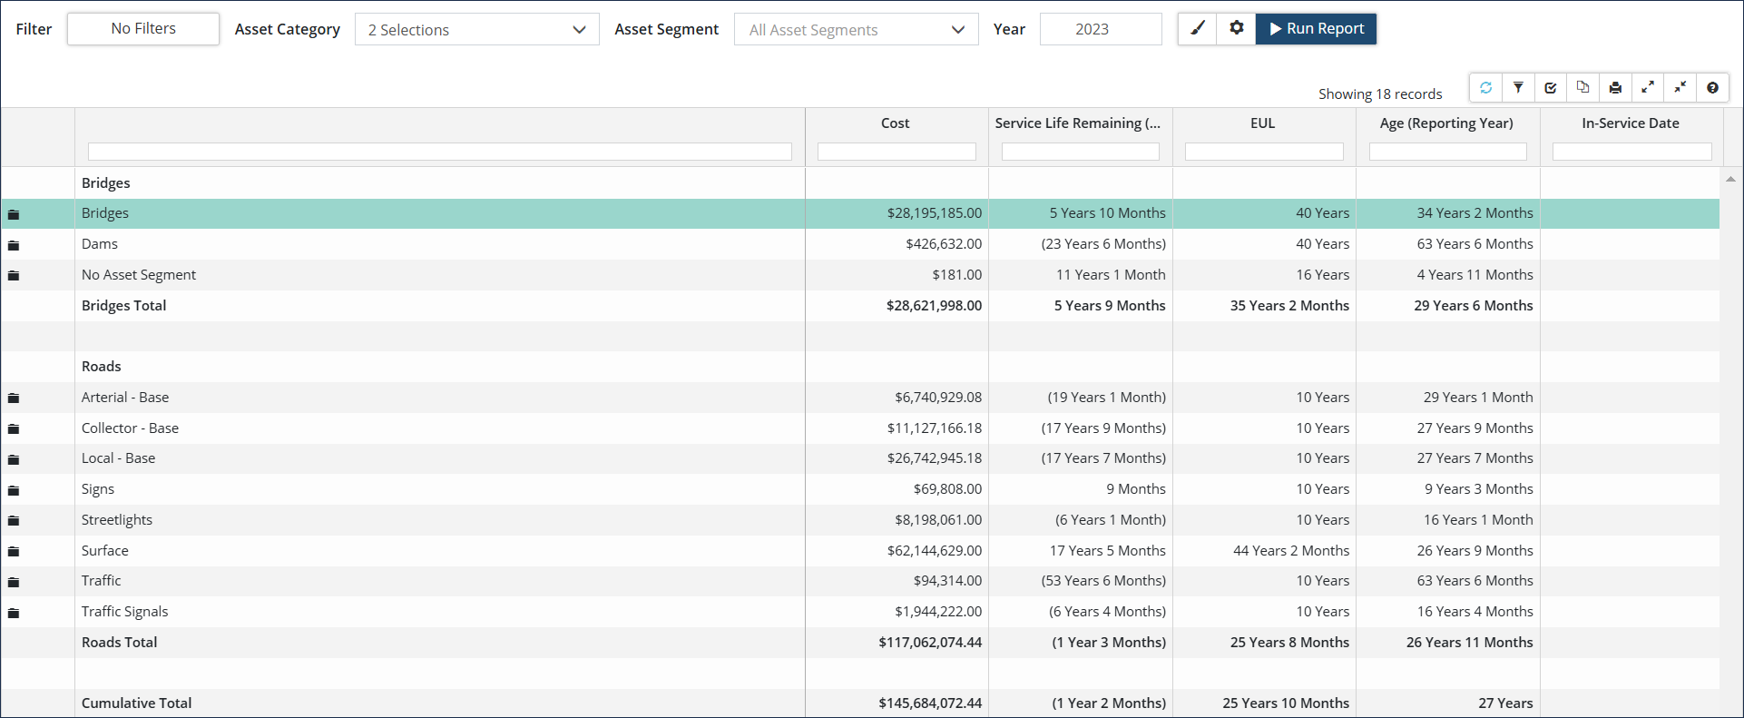Click the Year input field

click(x=1100, y=29)
